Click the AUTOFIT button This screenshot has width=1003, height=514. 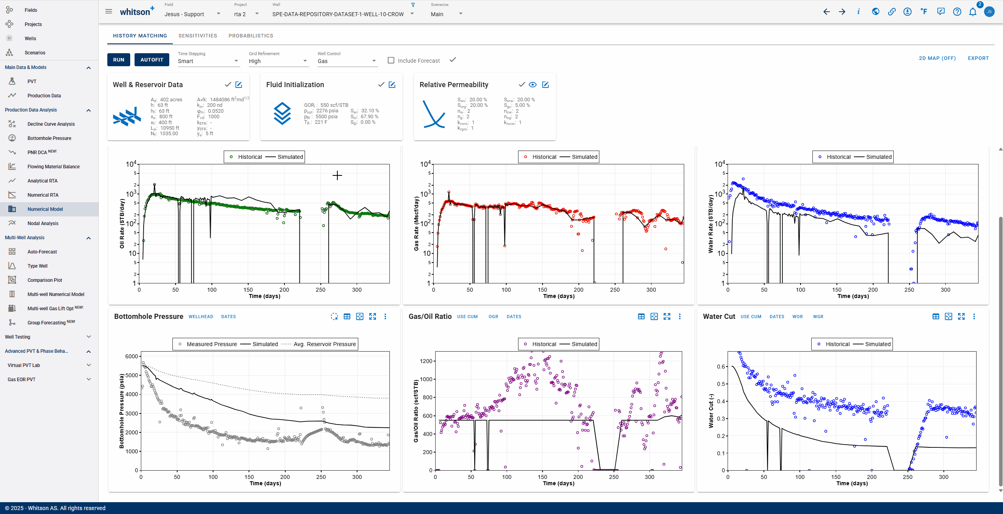click(152, 60)
